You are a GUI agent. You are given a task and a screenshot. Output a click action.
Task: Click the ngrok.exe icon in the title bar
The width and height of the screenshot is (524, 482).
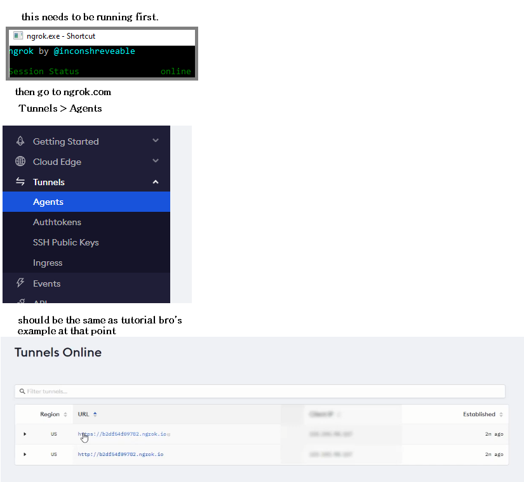click(x=17, y=36)
